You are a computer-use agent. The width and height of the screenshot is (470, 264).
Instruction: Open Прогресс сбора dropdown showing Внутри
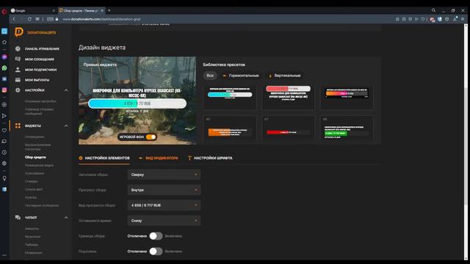click(x=164, y=190)
